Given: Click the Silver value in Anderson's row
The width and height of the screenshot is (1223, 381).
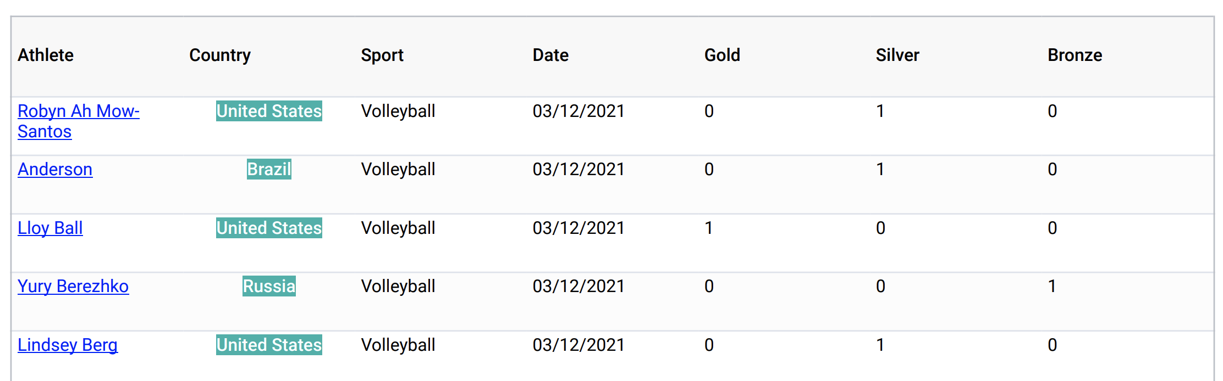Looking at the screenshot, I should pos(880,169).
